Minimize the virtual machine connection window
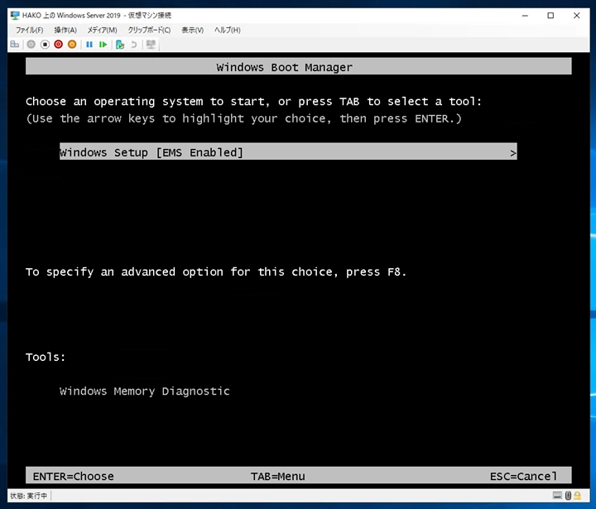Screen dimensions: 596x509 coord(525,16)
